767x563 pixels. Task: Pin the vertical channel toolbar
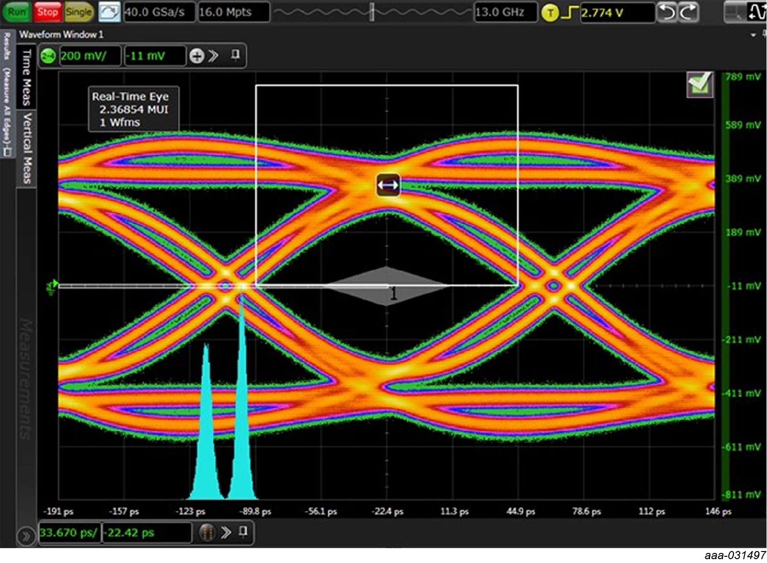coord(235,55)
